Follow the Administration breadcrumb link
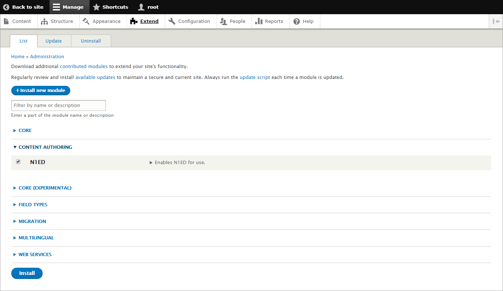Image resolution: width=503 pixels, height=291 pixels. coord(47,57)
